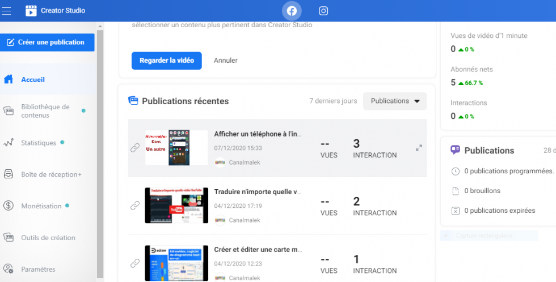The image size is (556, 282).
Task: Click link icon beside Créer et éditer post
Action: point(135,263)
